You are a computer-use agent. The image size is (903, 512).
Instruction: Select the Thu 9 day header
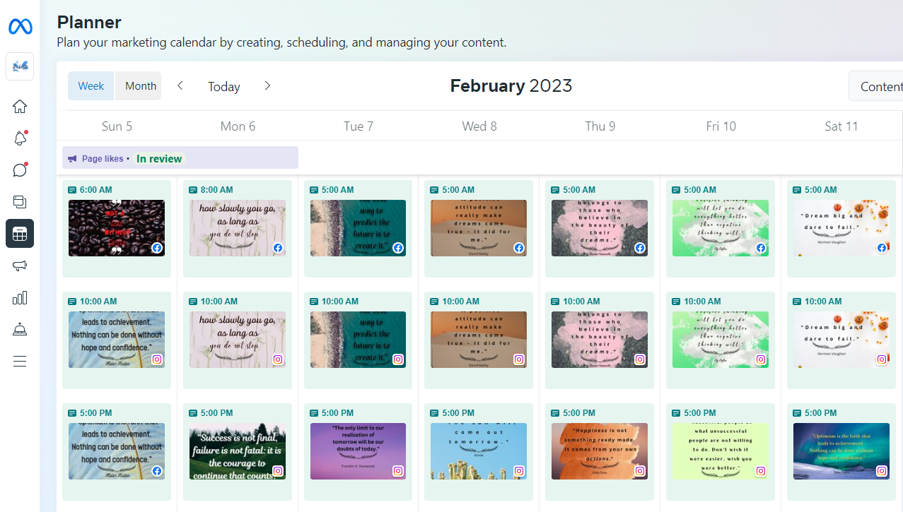point(600,126)
